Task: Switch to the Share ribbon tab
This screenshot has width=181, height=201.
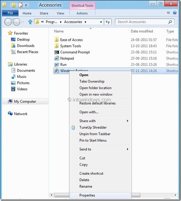Action: click(x=44, y=13)
